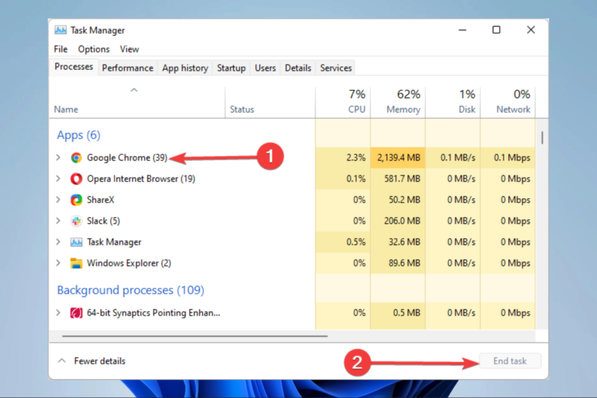This screenshot has height=398, width=597.
Task: Expand the 64-bit Synaptics Pointing row
Action: (58, 312)
